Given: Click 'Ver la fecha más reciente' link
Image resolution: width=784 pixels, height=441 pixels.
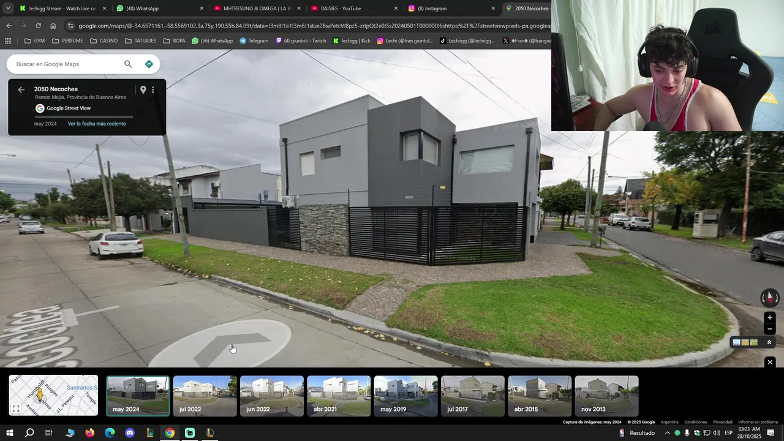Looking at the screenshot, I should 97,124.
